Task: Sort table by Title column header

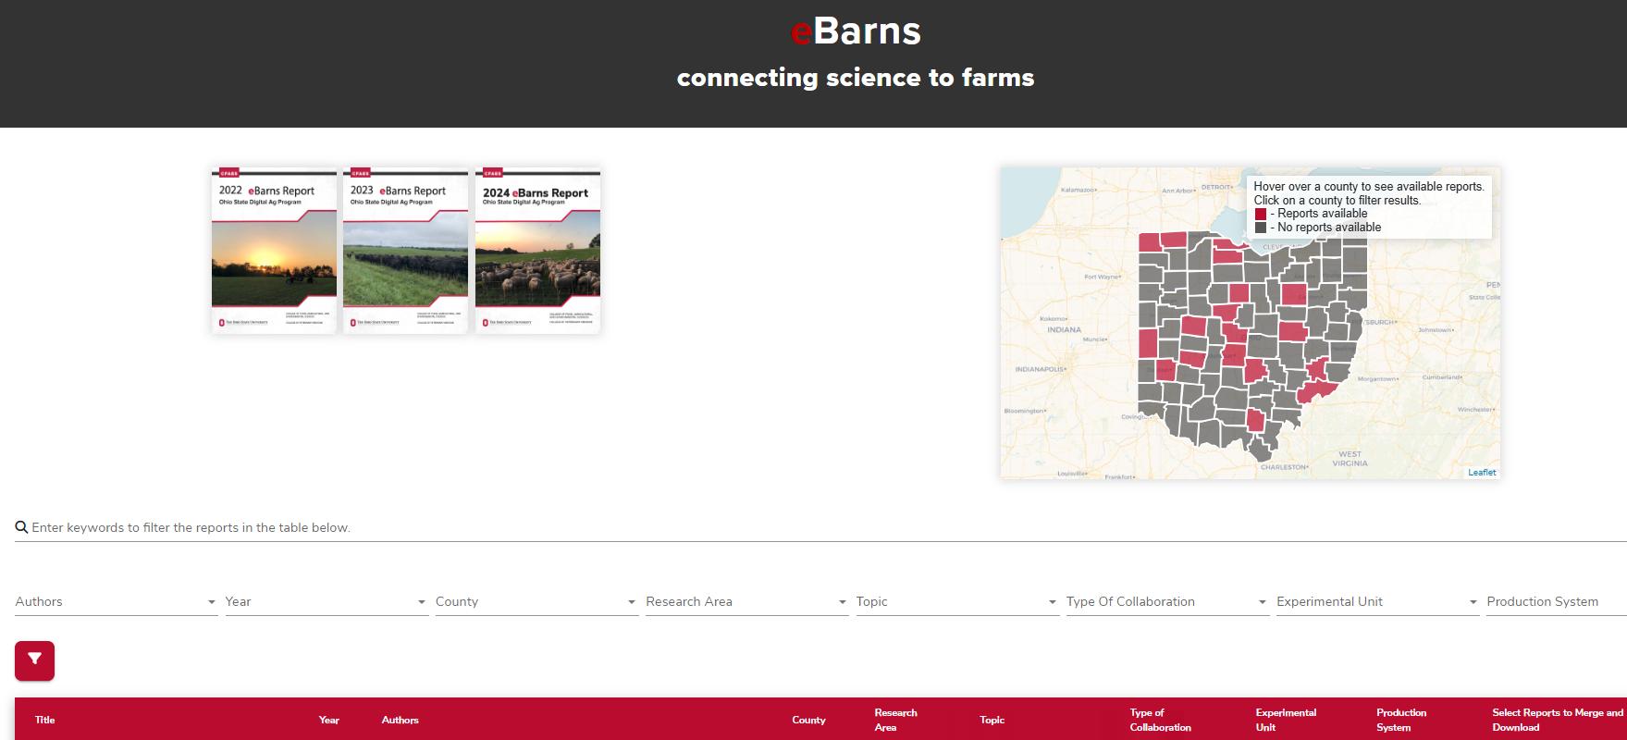Action: pos(45,720)
